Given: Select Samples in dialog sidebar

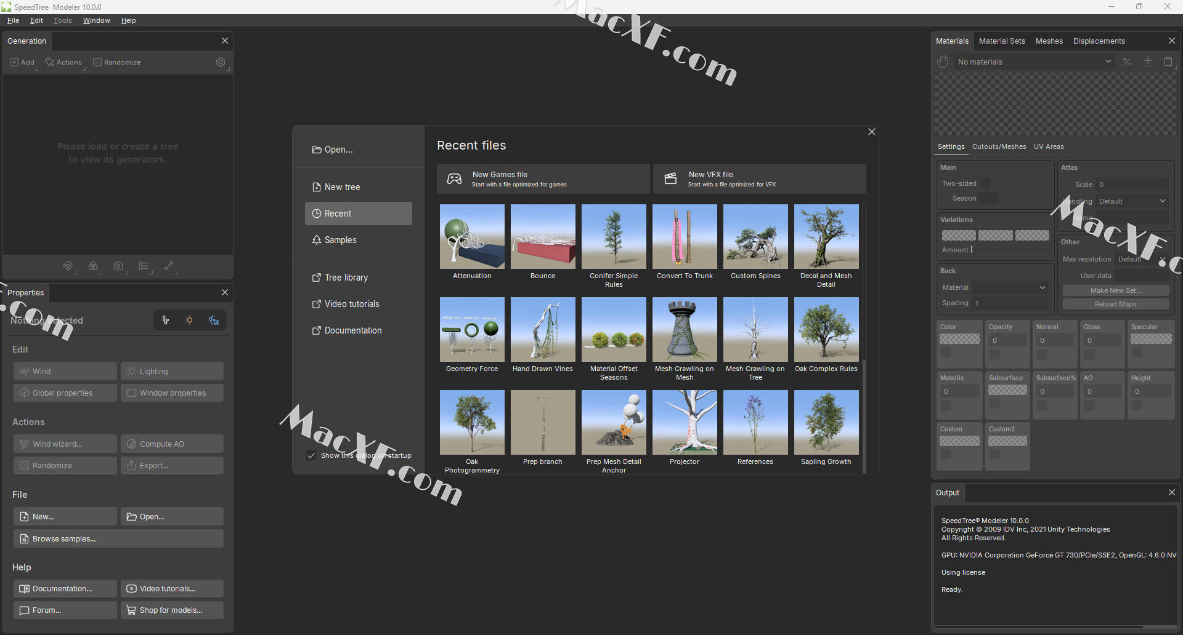Looking at the screenshot, I should [359, 240].
